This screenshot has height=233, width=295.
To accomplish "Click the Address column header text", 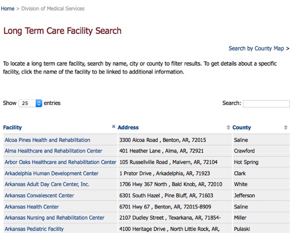I will point(128,128).
